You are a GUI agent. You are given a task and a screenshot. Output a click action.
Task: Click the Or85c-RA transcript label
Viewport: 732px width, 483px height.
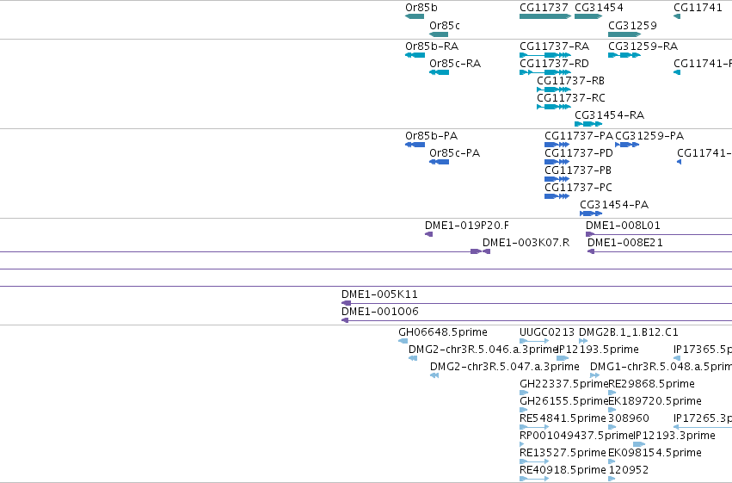point(455,64)
